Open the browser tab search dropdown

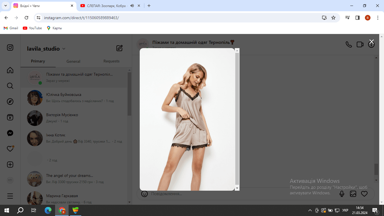(5, 6)
